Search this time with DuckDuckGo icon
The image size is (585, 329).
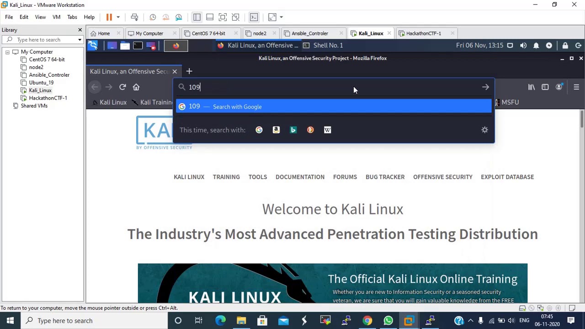310,130
